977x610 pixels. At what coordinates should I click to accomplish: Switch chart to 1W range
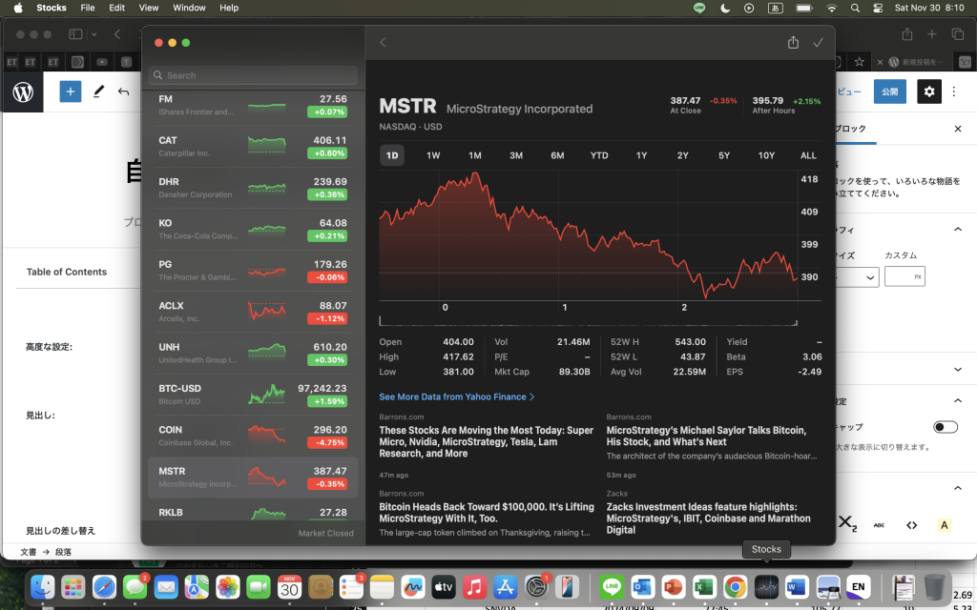coord(433,155)
